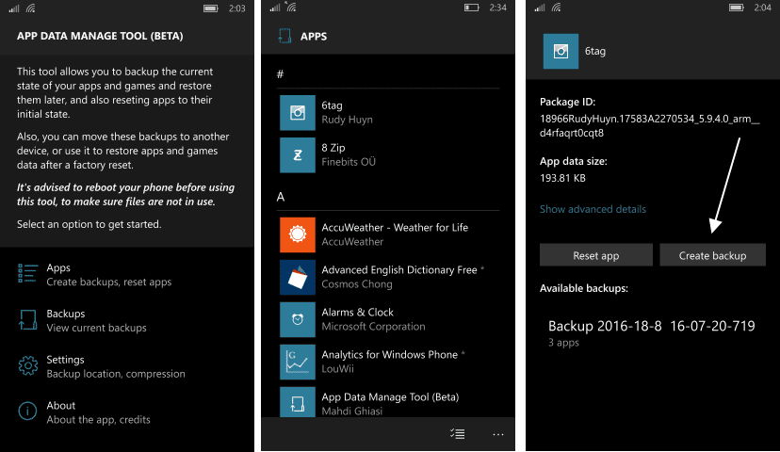Tap the App Data Manage Tool tile icon

pos(298,402)
